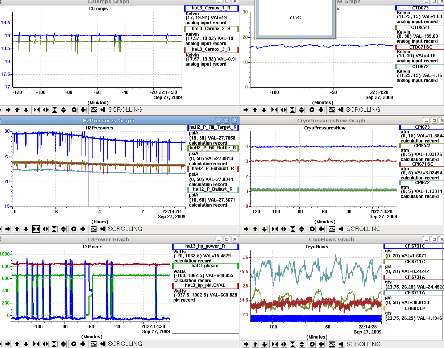Pan down in the L3Temps graph toolbar
Viewport: 444px width, 348px height.
(x=26, y=109)
